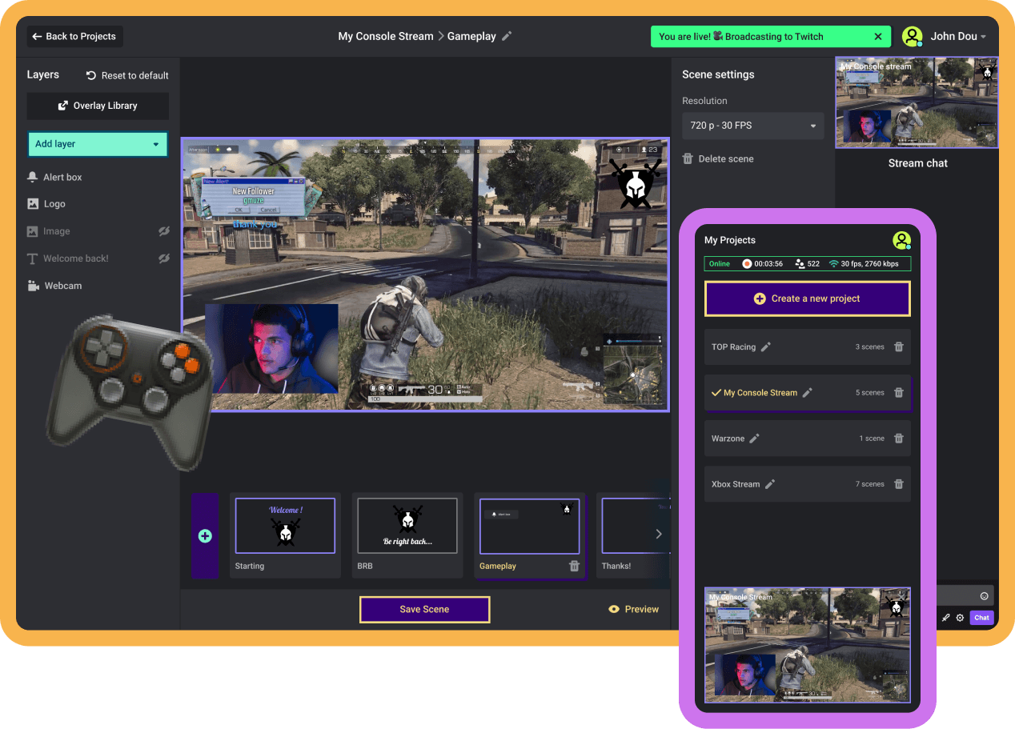Click the '30 fps, 2760 kbps' indicator

(x=864, y=264)
